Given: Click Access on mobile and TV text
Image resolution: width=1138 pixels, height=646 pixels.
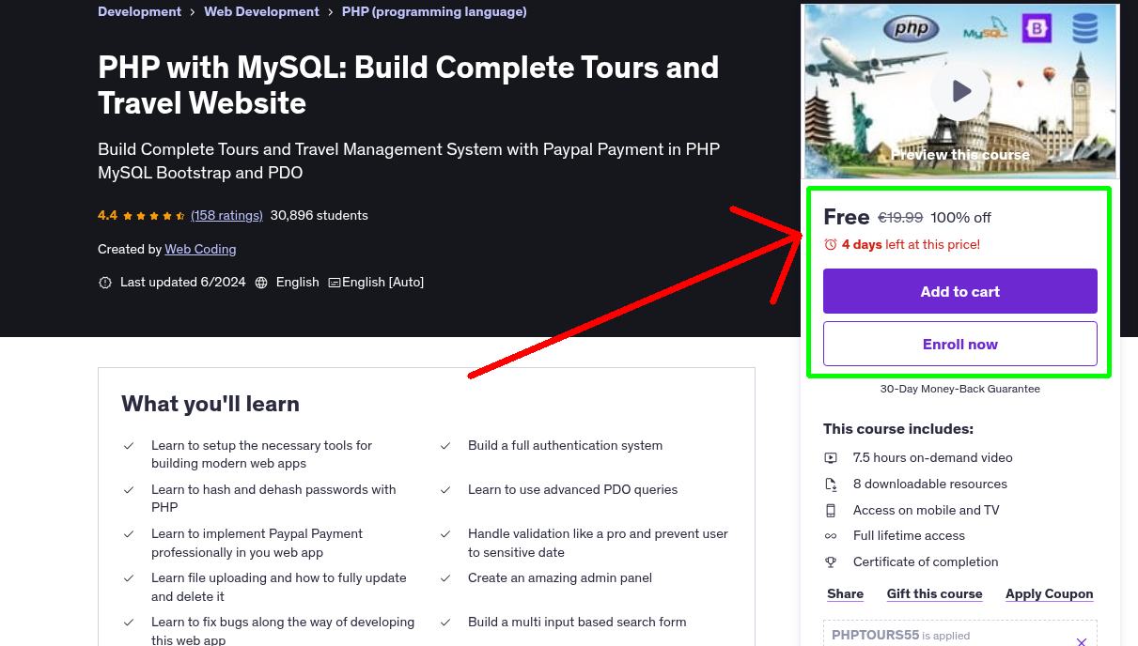Looking at the screenshot, I should pos(927,511).
